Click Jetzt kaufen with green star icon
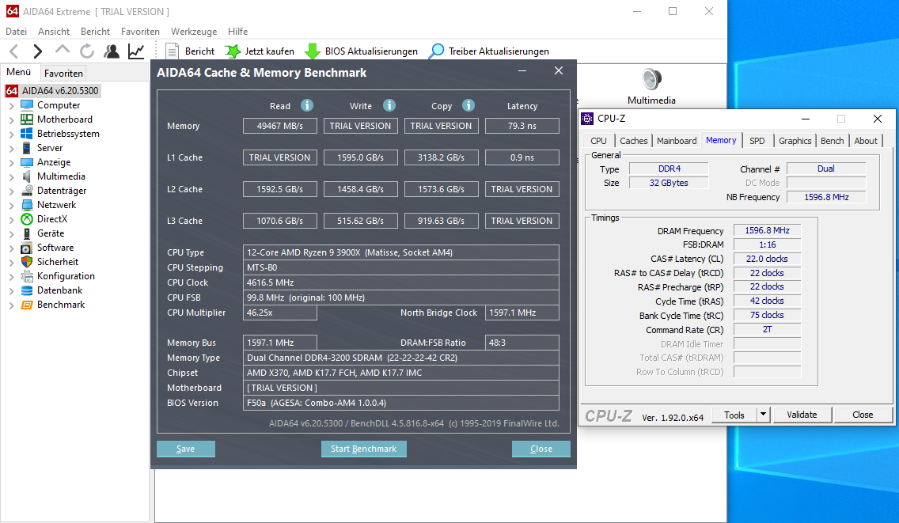The image size is (899, 523). [x=260, y=51]
